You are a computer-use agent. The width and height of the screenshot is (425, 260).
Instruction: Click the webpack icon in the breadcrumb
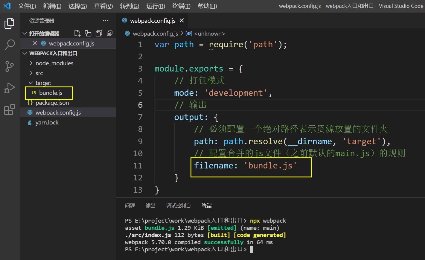(127, 34)
